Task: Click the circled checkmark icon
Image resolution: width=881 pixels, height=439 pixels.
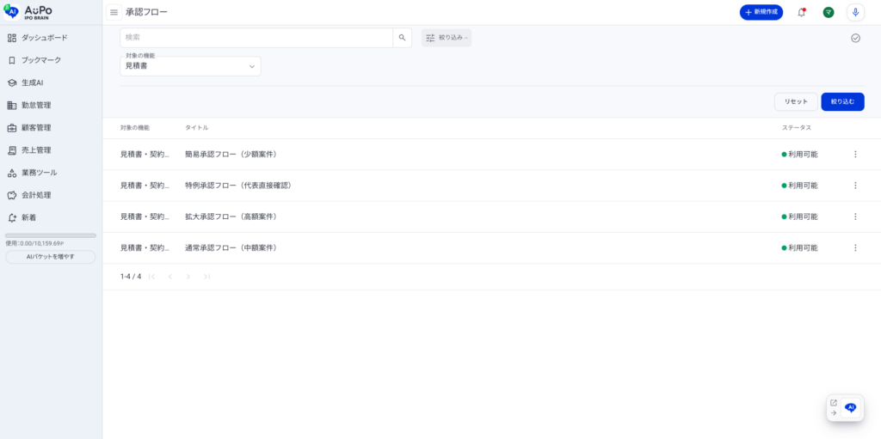Action: [855, 38]
